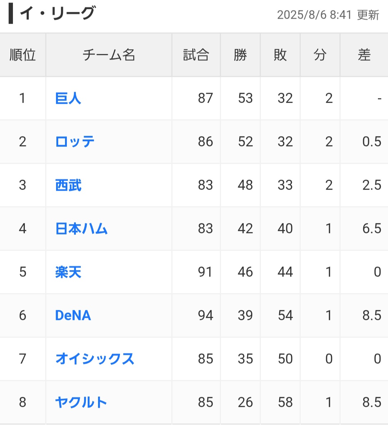Open the DeNA team link
The width and height of the screenshot is (388, 432).
point(73,315)
